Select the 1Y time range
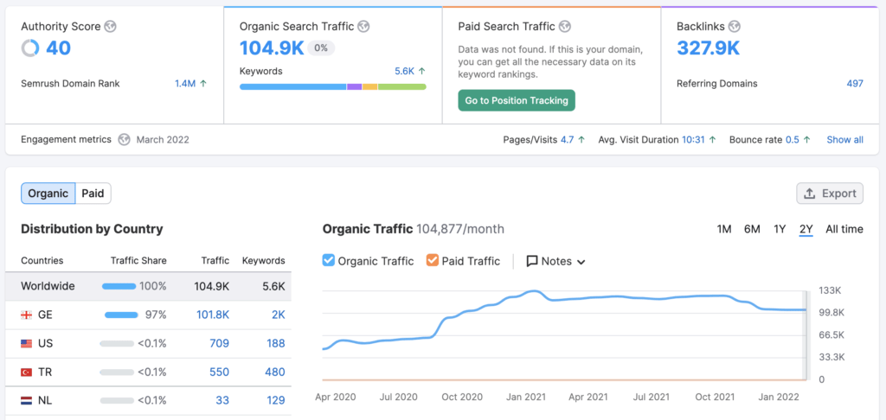This screenshot has width=886, height=420. [x=780, y=229]
